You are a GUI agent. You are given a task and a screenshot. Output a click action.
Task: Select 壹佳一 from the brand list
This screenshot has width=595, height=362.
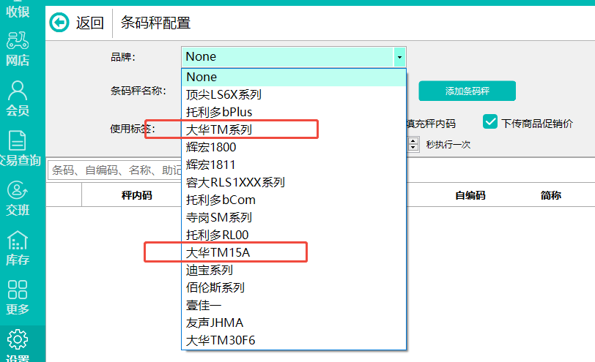tap(294, 305)
